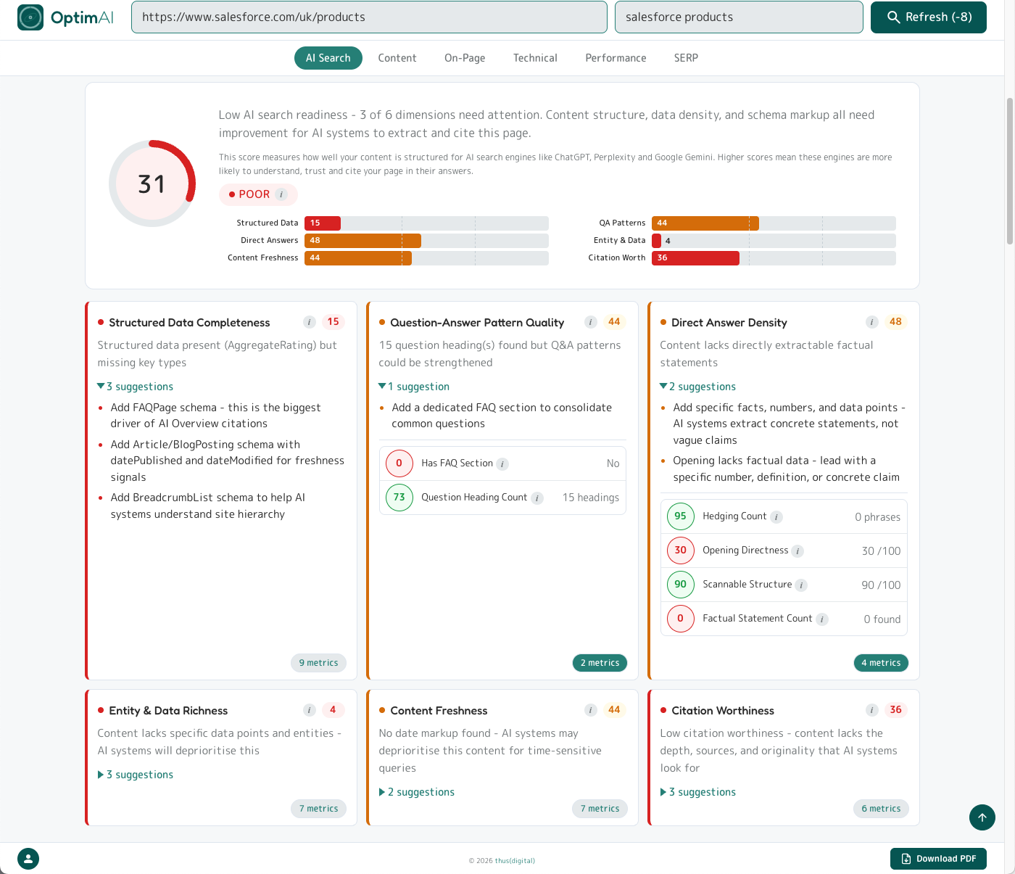Viewport: 1015px width, 874px height.
Task: Click the QA Patterns score bar
Action: tap(774, 223)
